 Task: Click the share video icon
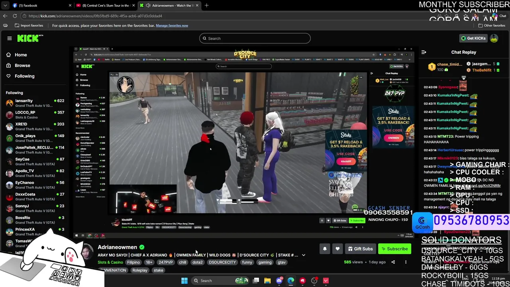(393, 262)
